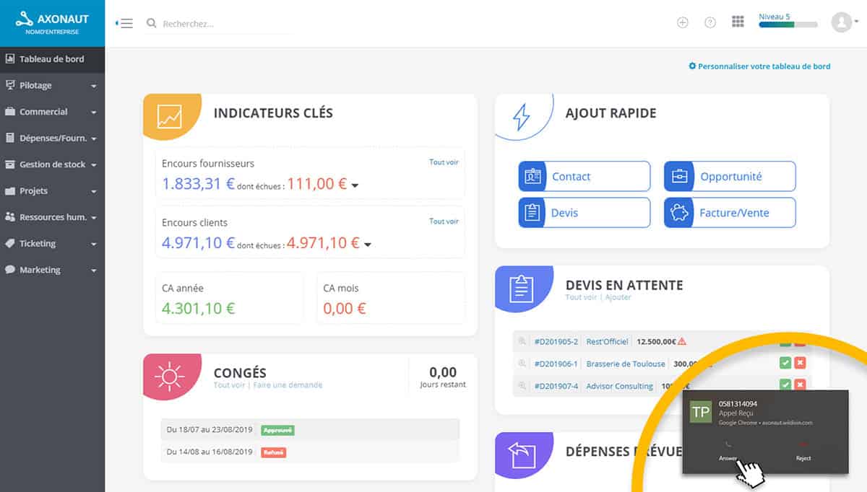Accept the Rest'Officiel quote with green check
Viewport: 867px width, 492px height.
pos(785,343)
